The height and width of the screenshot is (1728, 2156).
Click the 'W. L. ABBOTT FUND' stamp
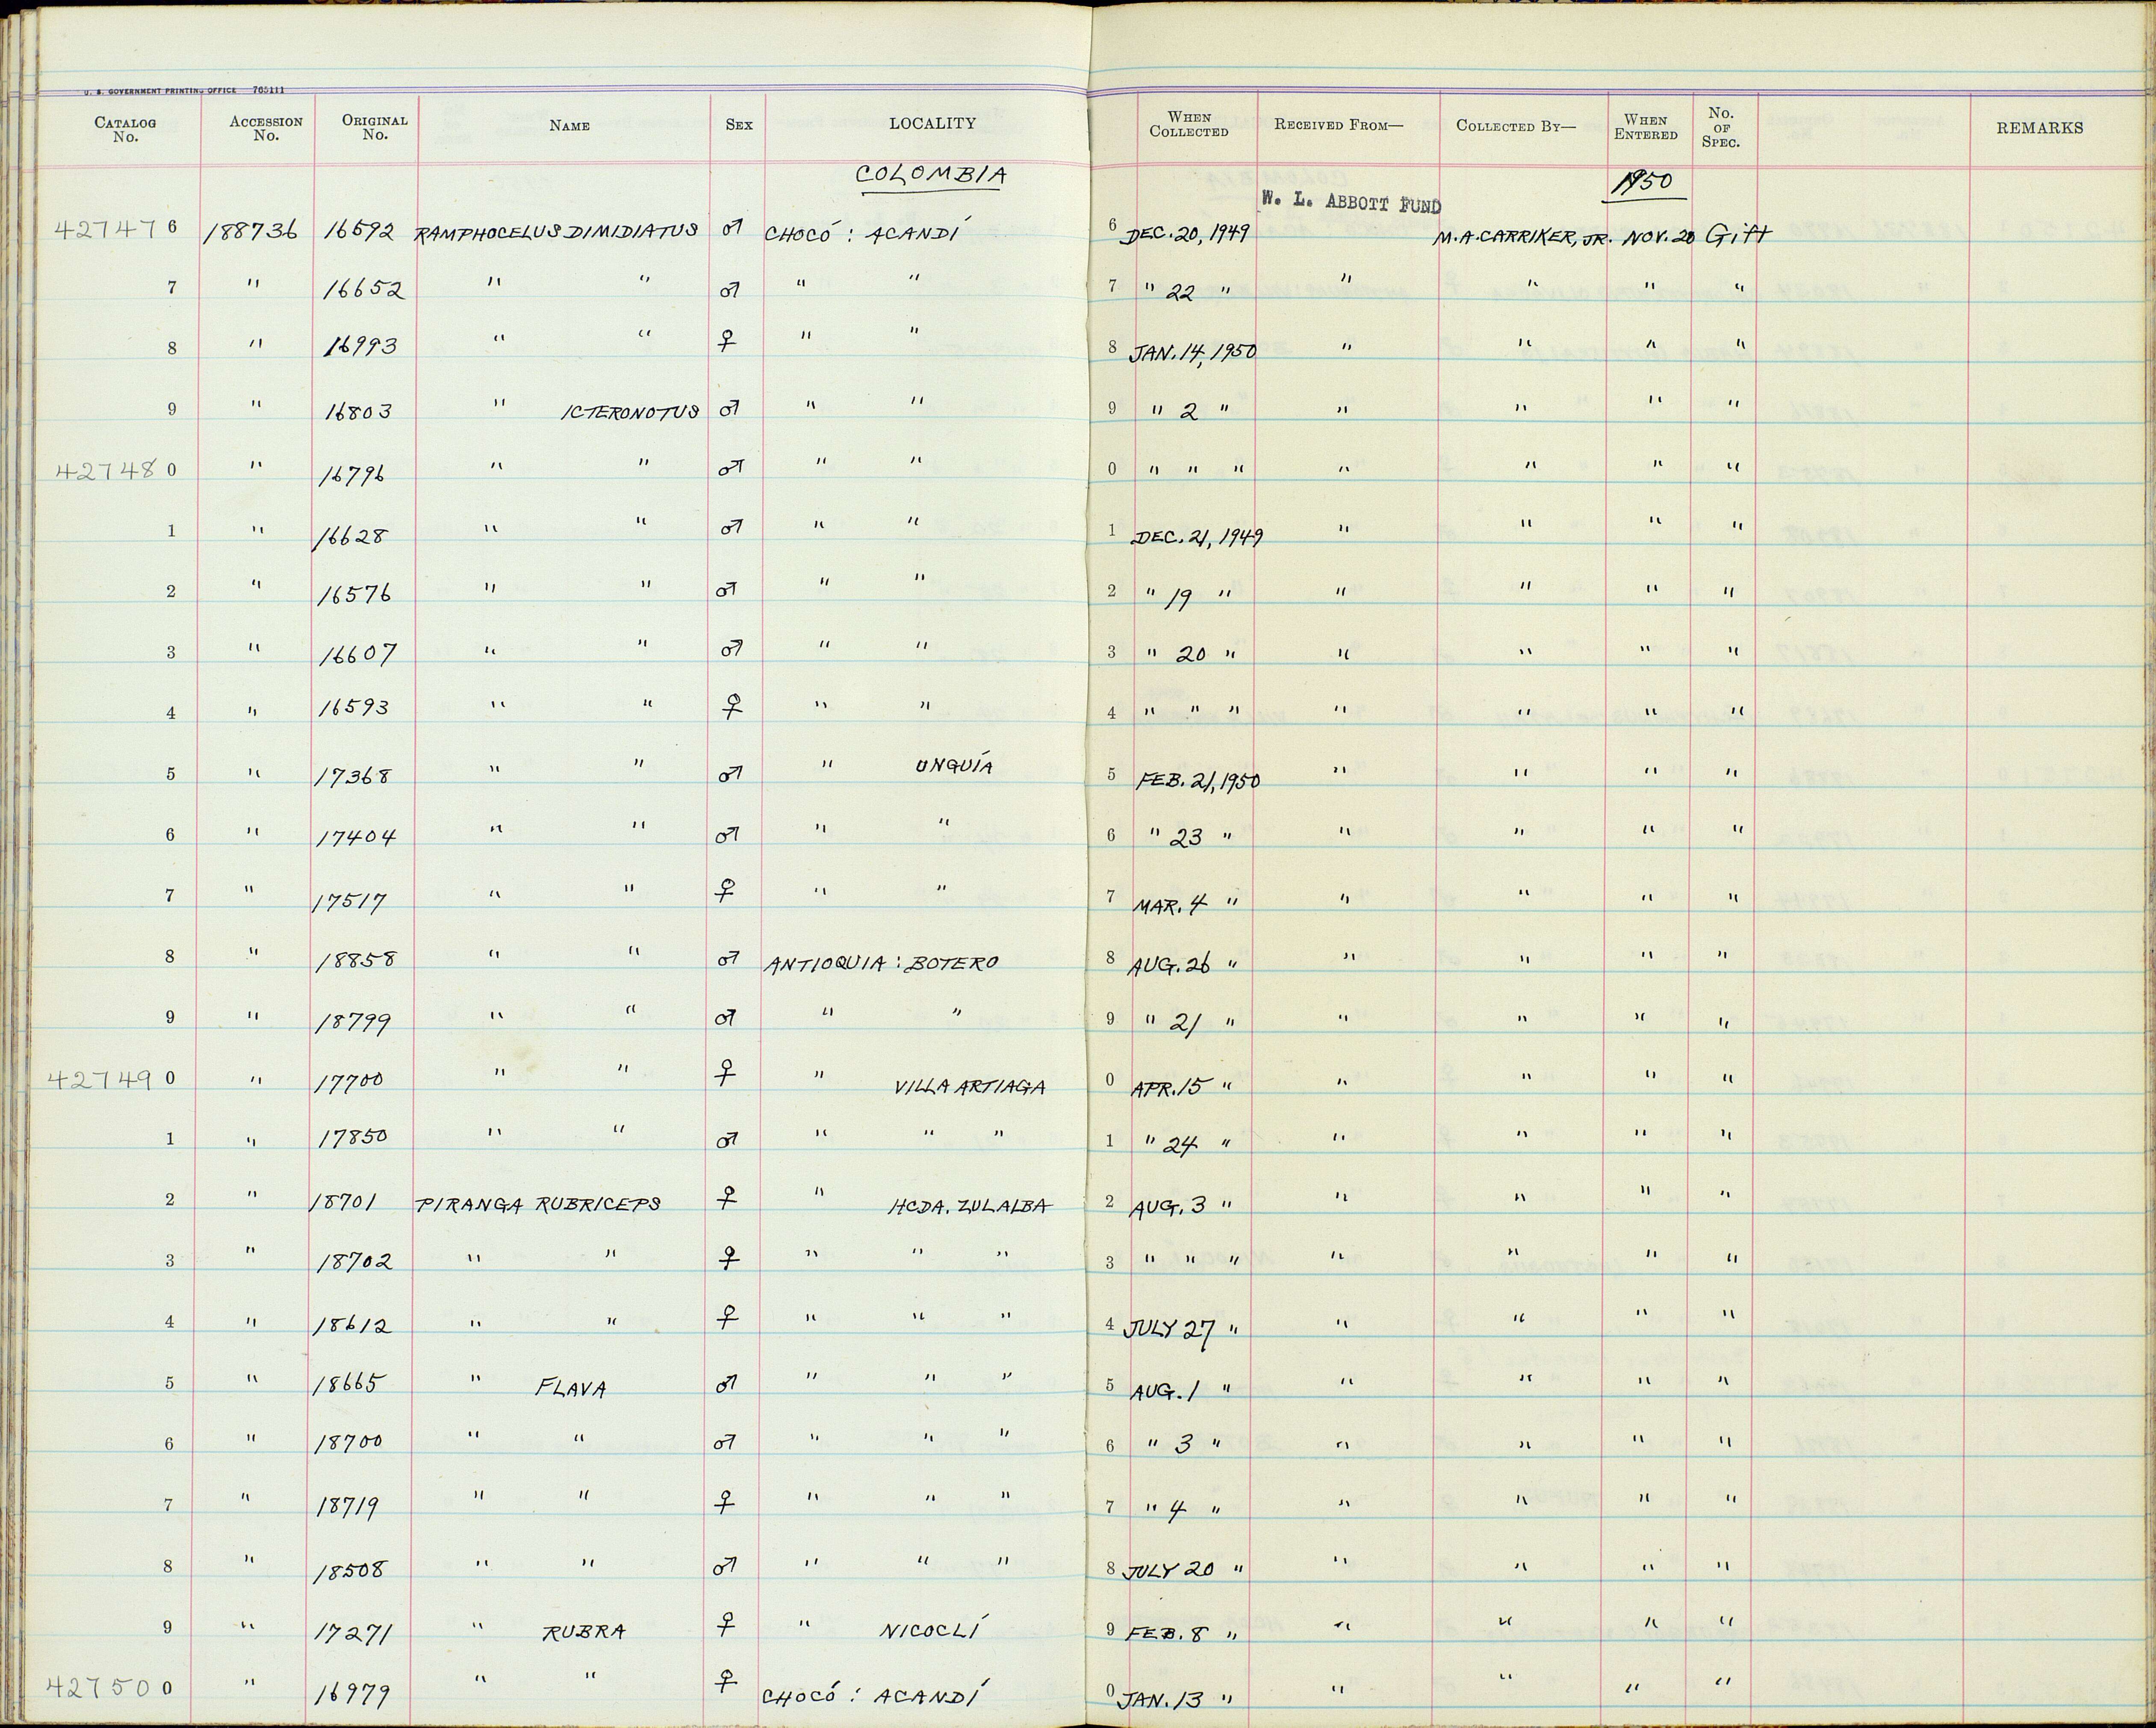[x=1350, y=204]
